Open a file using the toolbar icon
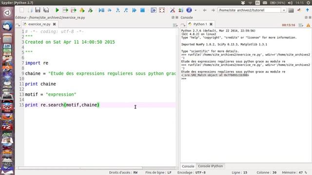 (30, 10)
